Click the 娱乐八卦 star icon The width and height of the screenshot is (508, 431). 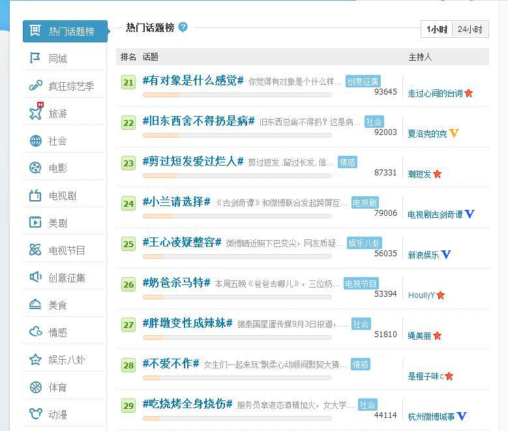[35, 359]
